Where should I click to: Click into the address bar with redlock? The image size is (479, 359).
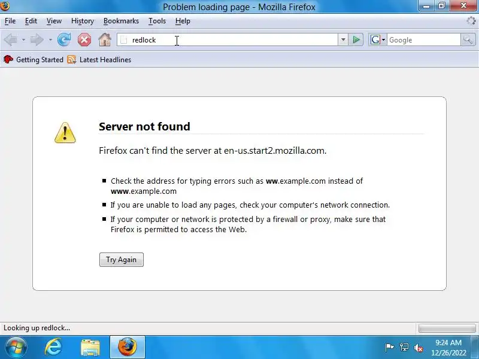tap(228, 40)
